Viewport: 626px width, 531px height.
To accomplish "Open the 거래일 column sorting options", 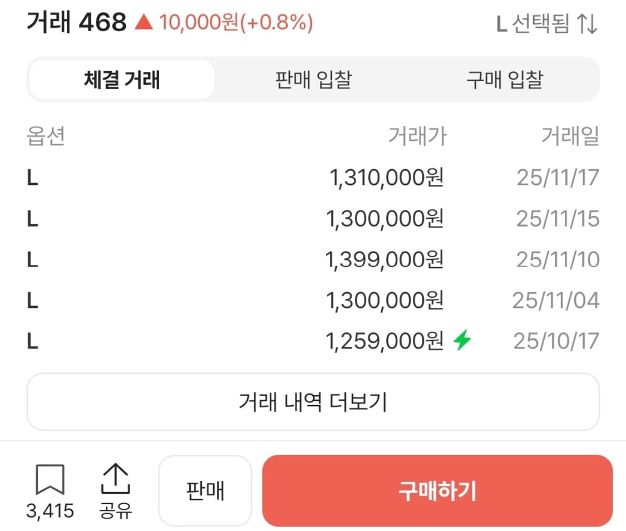I will [x=570, y=136].
